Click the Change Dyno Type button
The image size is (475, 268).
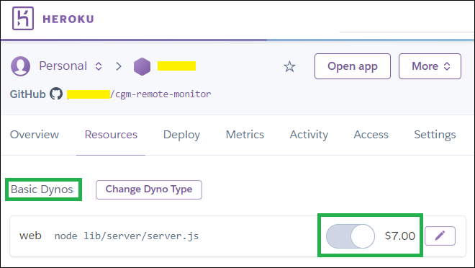click(149, 189)
